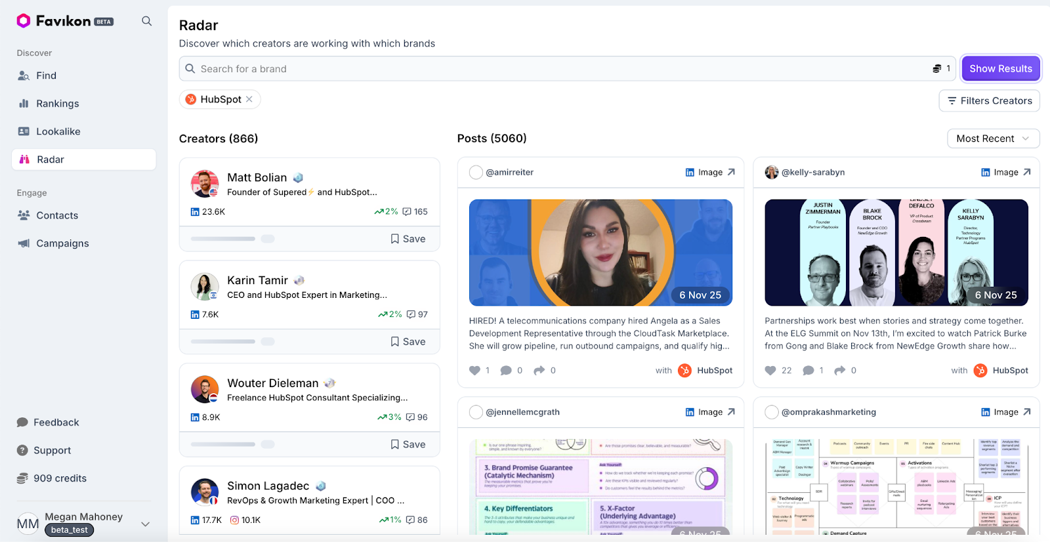Click the Instagram icon showing 10.1K
Image resolution: width=1050 pixels, height=542 pixels.
(x=234, y=520)
